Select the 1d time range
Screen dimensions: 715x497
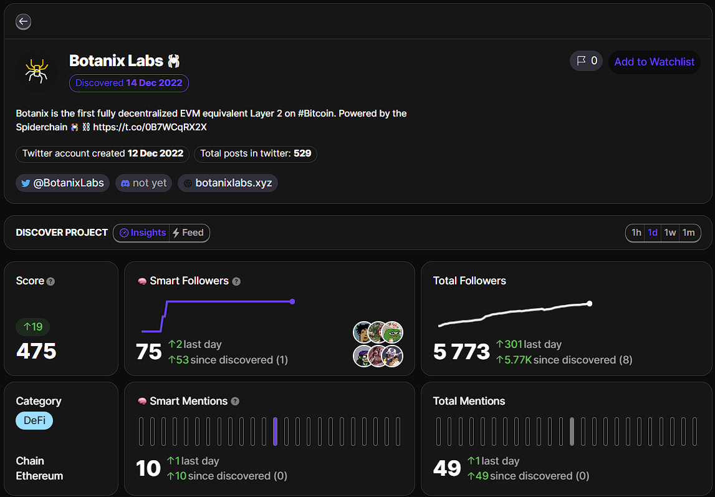coord(653,233)
